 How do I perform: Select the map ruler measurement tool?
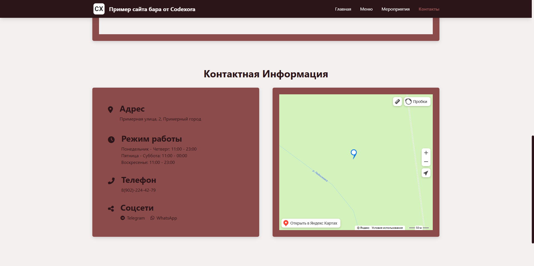tap(397, 102)
